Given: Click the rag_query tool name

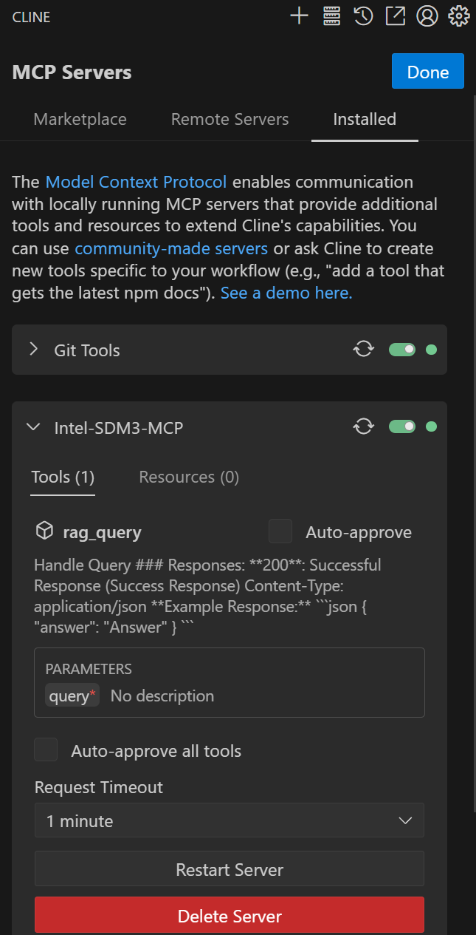Looking at the screenshot, I should point(101,532).
